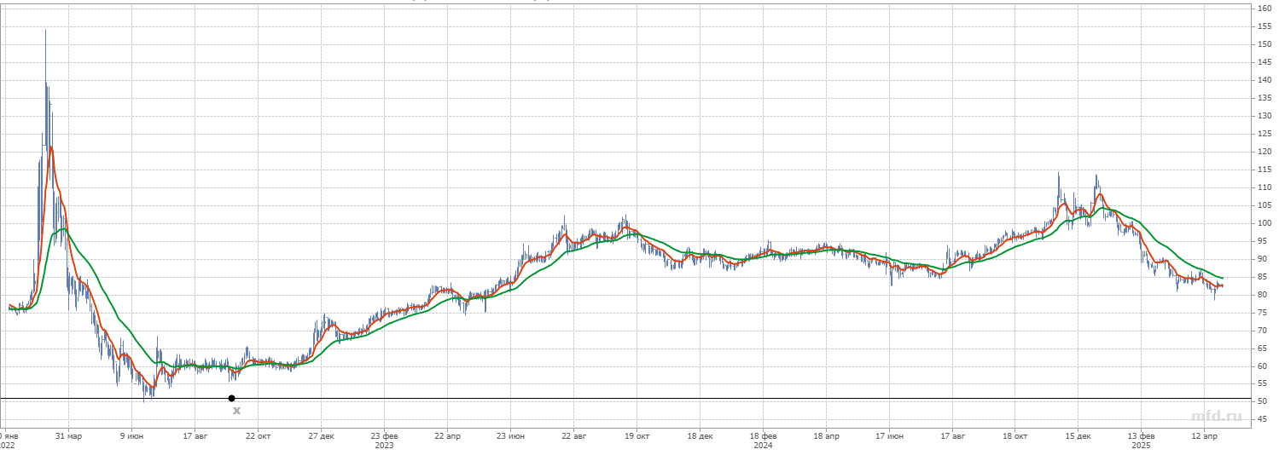
Task: Grab the black dot handle on horizontal line
Action: (231, 398)
